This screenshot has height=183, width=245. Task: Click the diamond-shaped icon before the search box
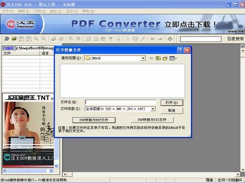170,39
